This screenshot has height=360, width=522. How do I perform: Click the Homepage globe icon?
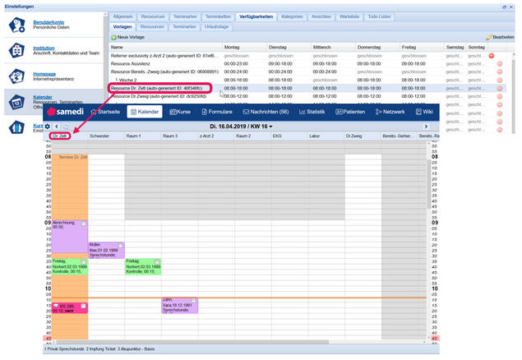[17, 76]
